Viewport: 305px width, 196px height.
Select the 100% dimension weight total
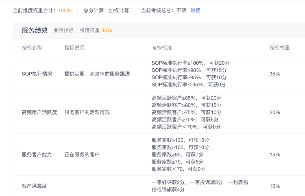65,10
